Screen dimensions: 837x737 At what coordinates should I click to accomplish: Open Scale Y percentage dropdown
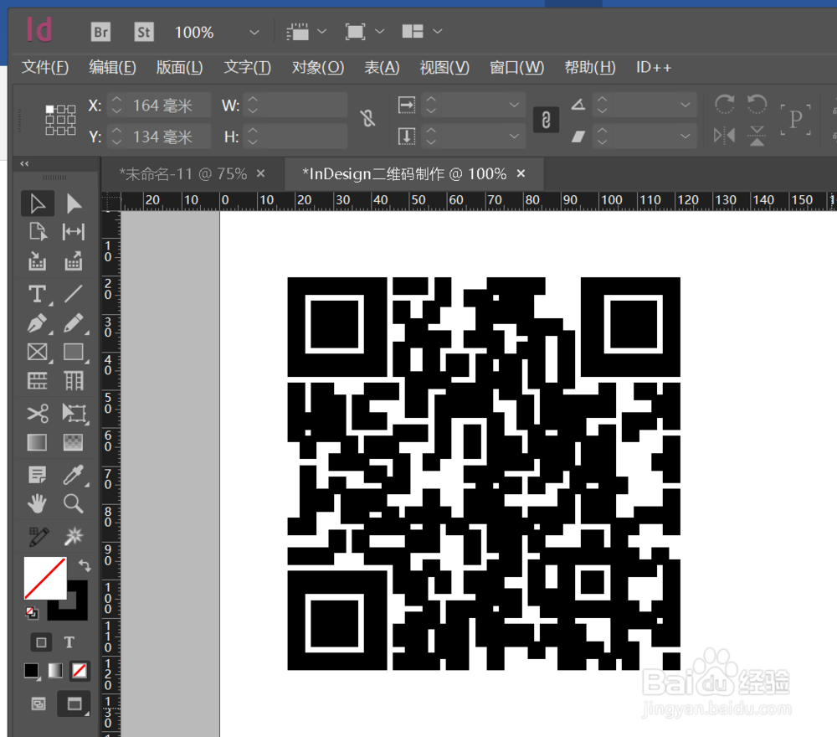(x=514, y=137)
